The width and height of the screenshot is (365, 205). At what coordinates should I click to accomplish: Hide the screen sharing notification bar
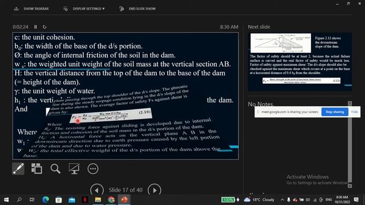coord(354,112)
